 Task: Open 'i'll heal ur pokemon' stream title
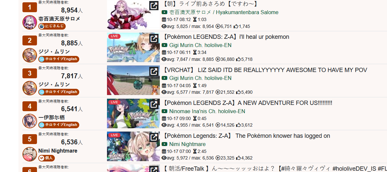pyautogui.click(x=226, y=37)
